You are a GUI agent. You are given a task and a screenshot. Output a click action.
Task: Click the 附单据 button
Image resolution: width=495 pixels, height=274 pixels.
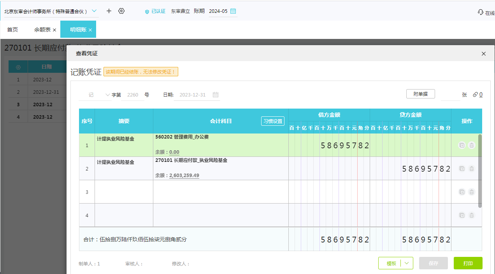[420, 94]
